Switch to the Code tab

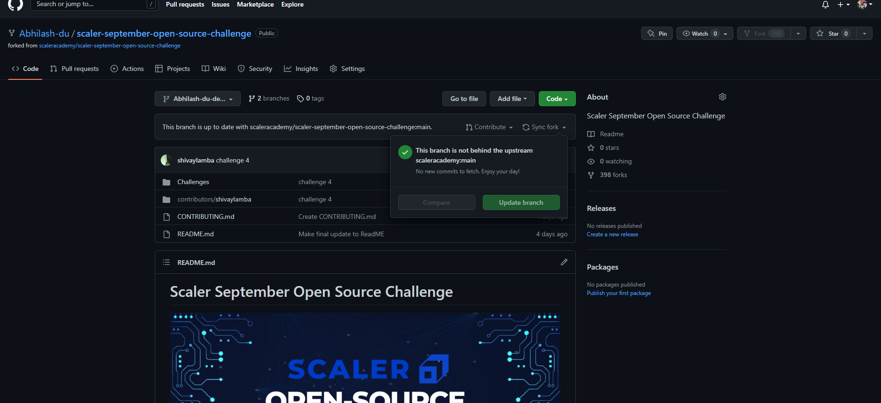tap(25, 69)
